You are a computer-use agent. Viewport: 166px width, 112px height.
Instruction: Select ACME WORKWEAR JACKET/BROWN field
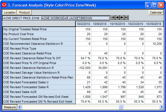coord(75,18)
